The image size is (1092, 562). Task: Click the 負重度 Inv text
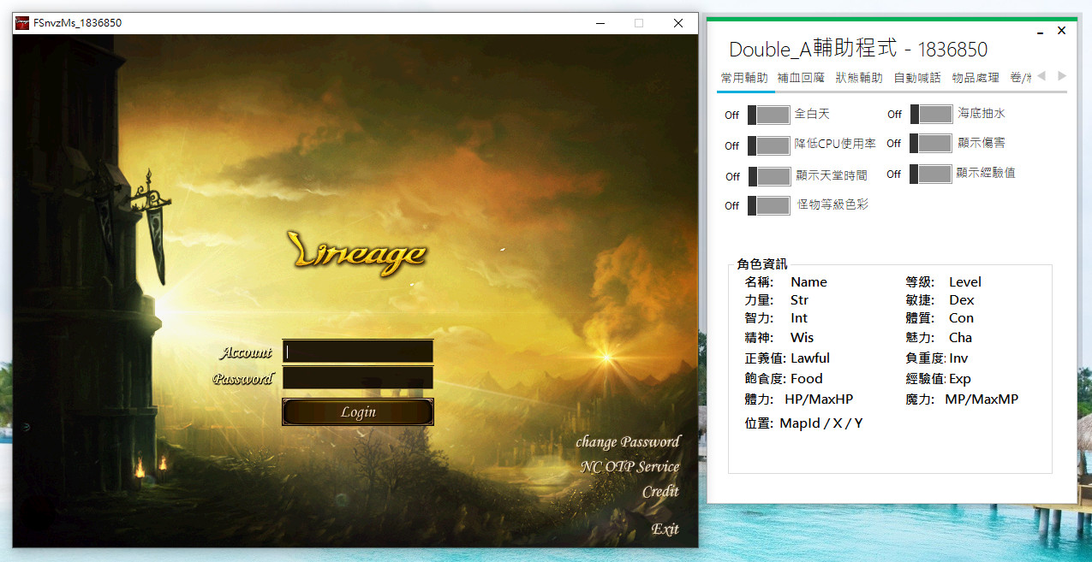pos(937,358)
